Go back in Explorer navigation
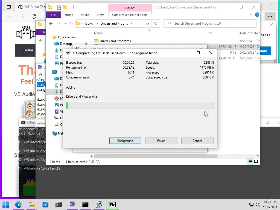This screenshot has width=280, height=210. click(x=51, y=24)
